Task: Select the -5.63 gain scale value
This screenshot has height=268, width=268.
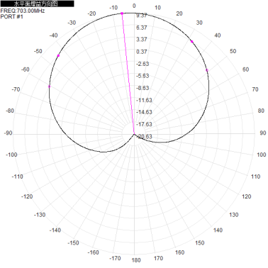Action: [143, 76]
